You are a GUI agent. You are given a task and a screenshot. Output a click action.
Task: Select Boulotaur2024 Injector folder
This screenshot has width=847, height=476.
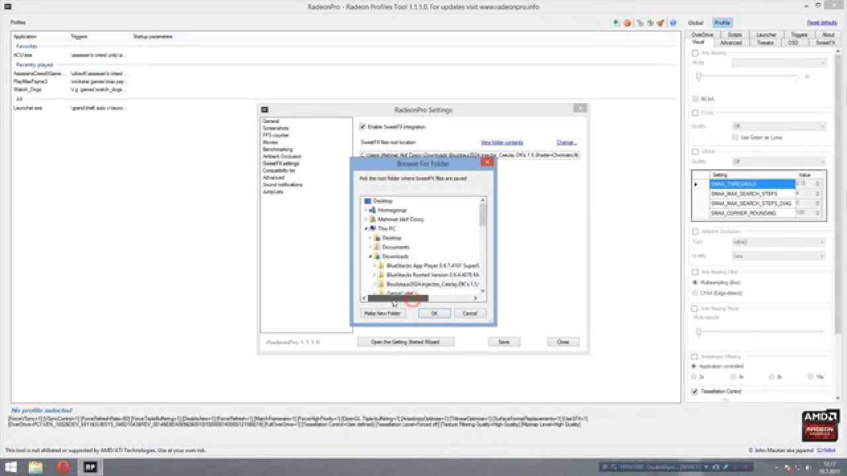click(x=432, y=284)
